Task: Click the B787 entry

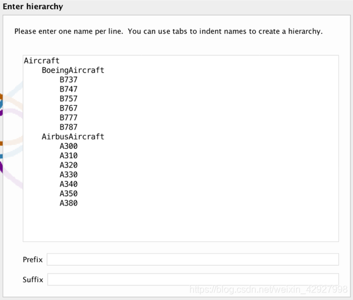Action: click(68, 127)
